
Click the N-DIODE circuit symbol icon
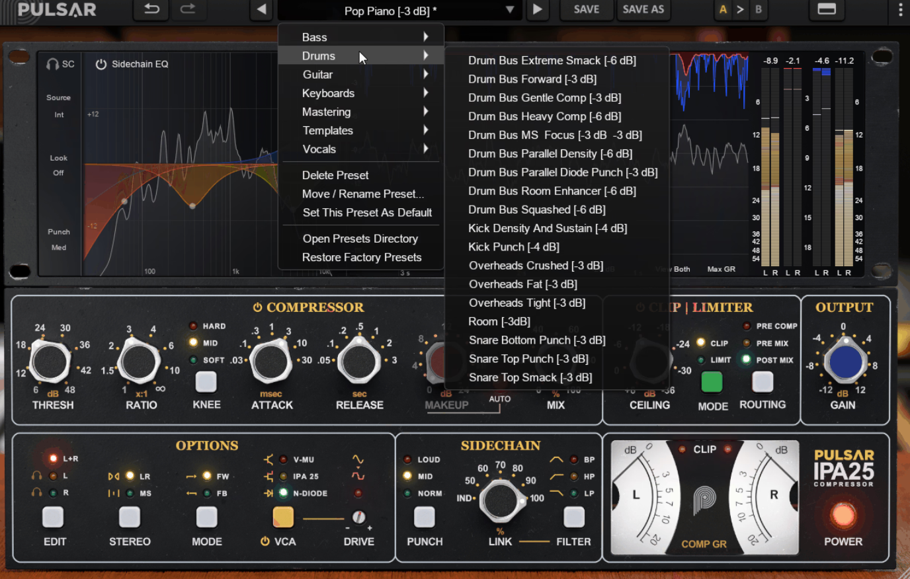pos(269,493)
